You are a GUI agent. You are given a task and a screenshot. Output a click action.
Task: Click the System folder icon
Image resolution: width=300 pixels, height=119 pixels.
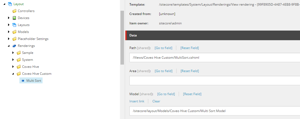[19, 60]
